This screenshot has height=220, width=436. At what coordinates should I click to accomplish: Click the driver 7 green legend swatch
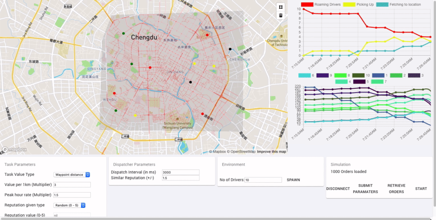(377, 82)
